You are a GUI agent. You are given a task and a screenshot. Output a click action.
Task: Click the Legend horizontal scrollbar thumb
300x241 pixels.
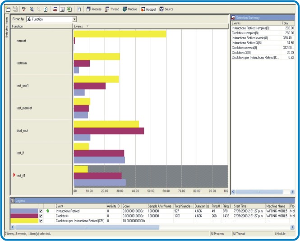coord(87,227)
